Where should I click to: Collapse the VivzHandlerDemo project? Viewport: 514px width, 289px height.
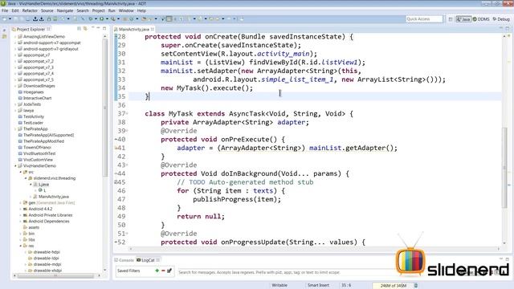click(x=15, y=166)
